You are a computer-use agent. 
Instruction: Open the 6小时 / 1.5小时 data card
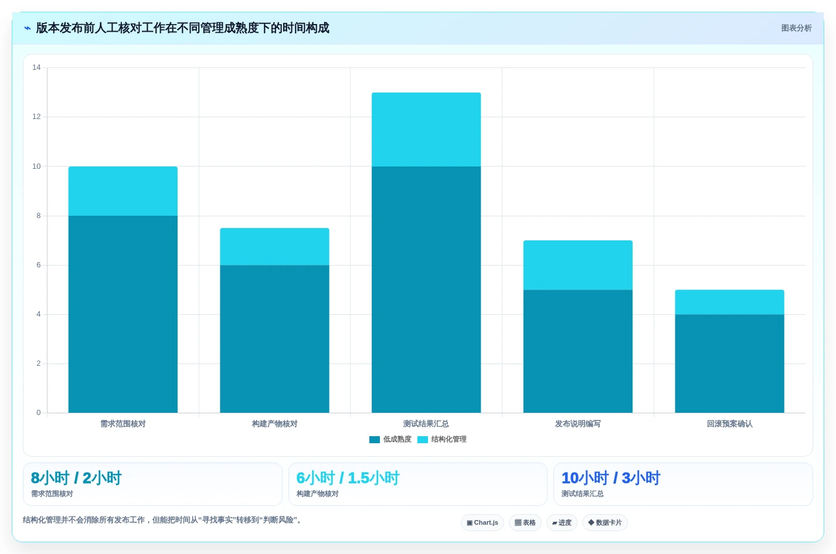click(x=418, y=484)
